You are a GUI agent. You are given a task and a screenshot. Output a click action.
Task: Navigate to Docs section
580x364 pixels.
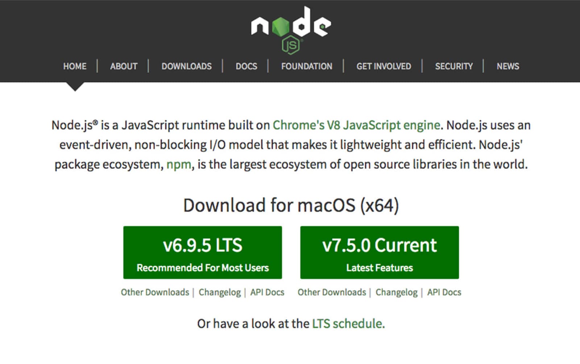click(246, 66)
